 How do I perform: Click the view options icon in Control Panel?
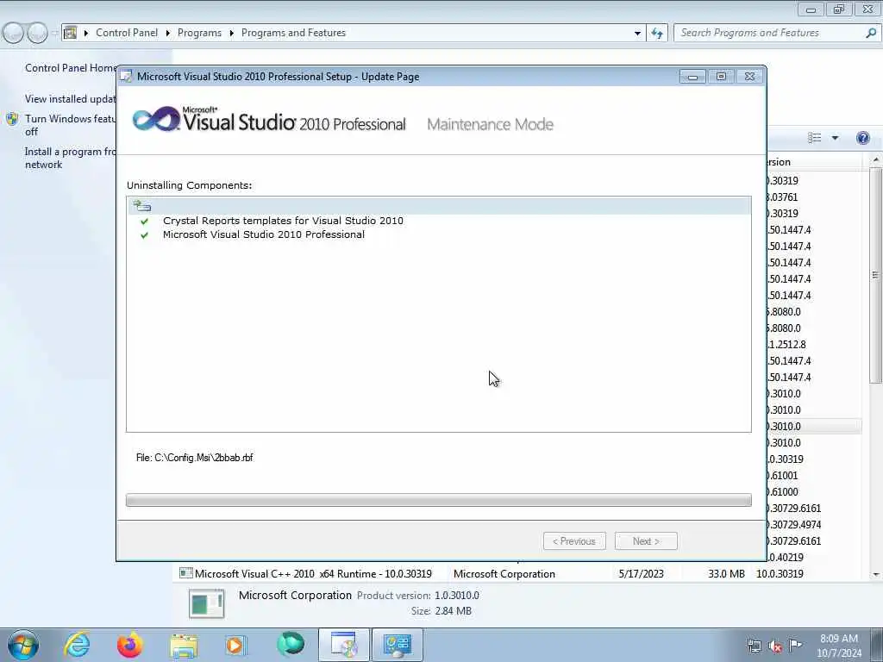click(814, 138)
